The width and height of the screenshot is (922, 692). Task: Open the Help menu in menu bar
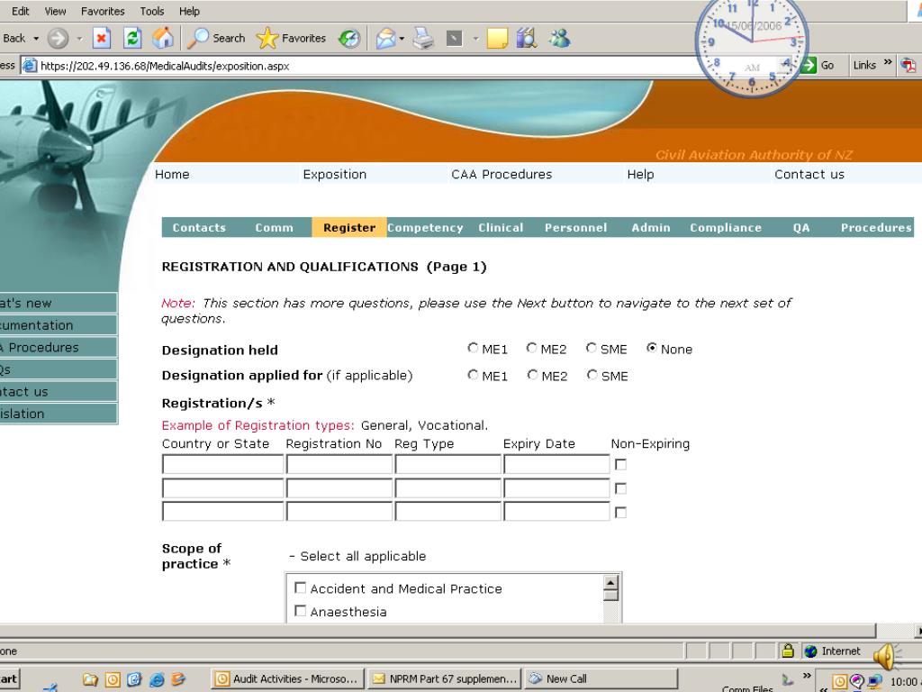click(189, 11)
